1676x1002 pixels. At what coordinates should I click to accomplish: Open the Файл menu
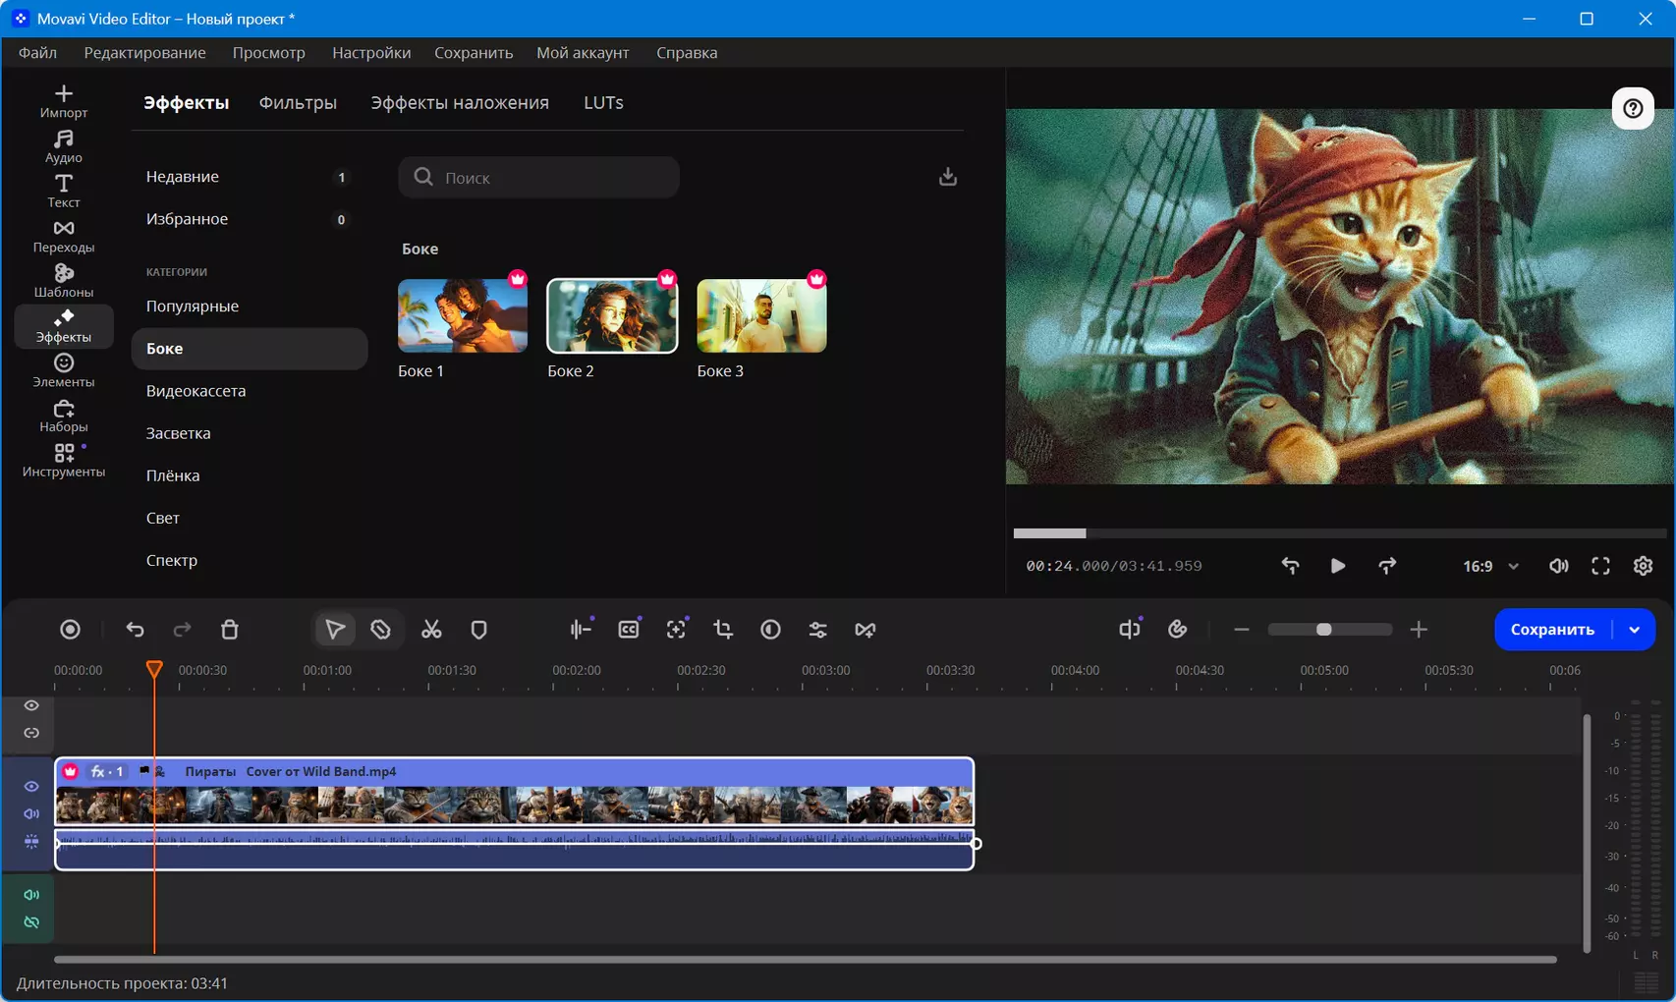tap(37, 53)
